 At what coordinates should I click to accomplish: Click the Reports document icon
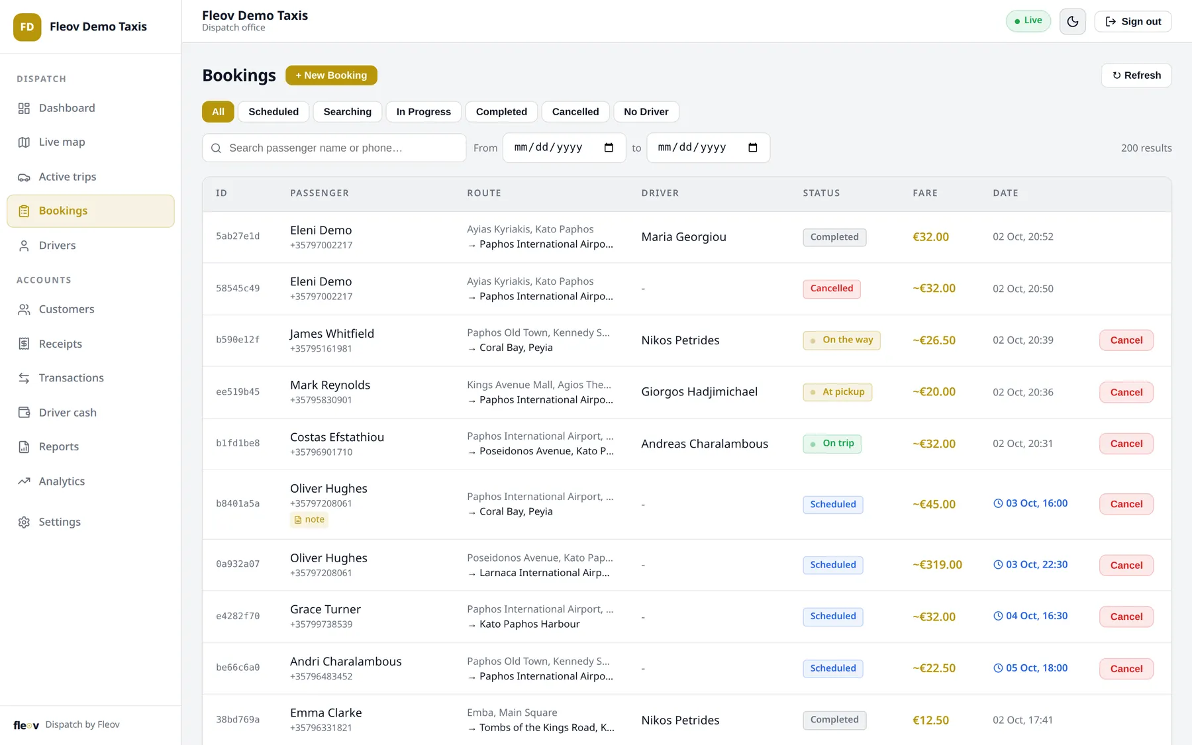click(x=24, y=447)
